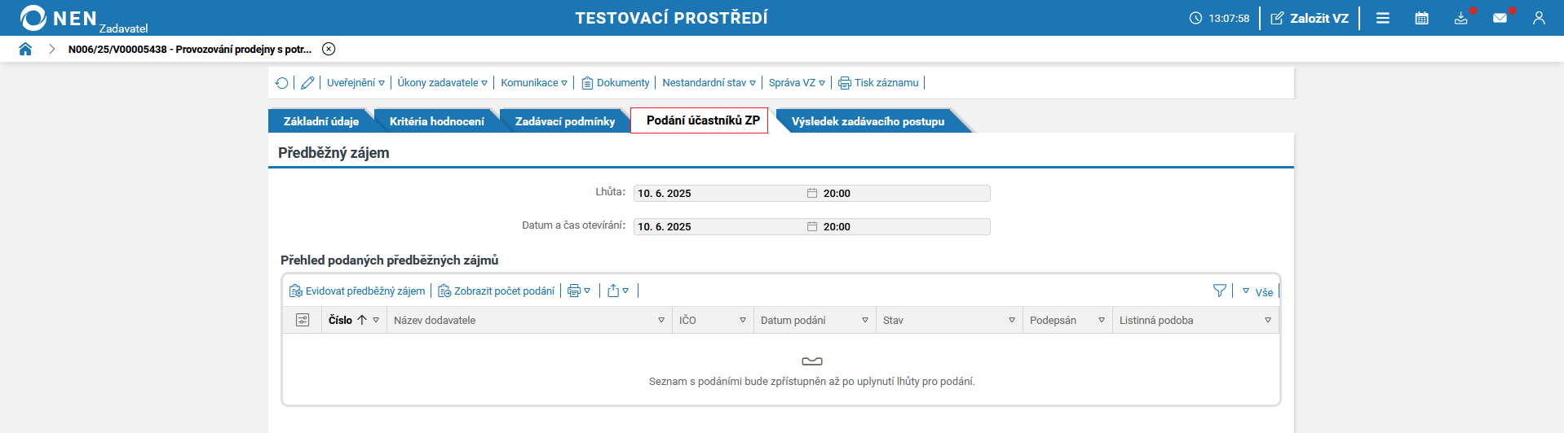1564x433 pixels.
Task: Open the Úkony zadavatele menu
Action: 443,83
